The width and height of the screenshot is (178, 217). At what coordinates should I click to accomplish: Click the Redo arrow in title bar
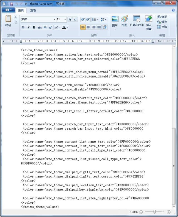coord(21,4)
